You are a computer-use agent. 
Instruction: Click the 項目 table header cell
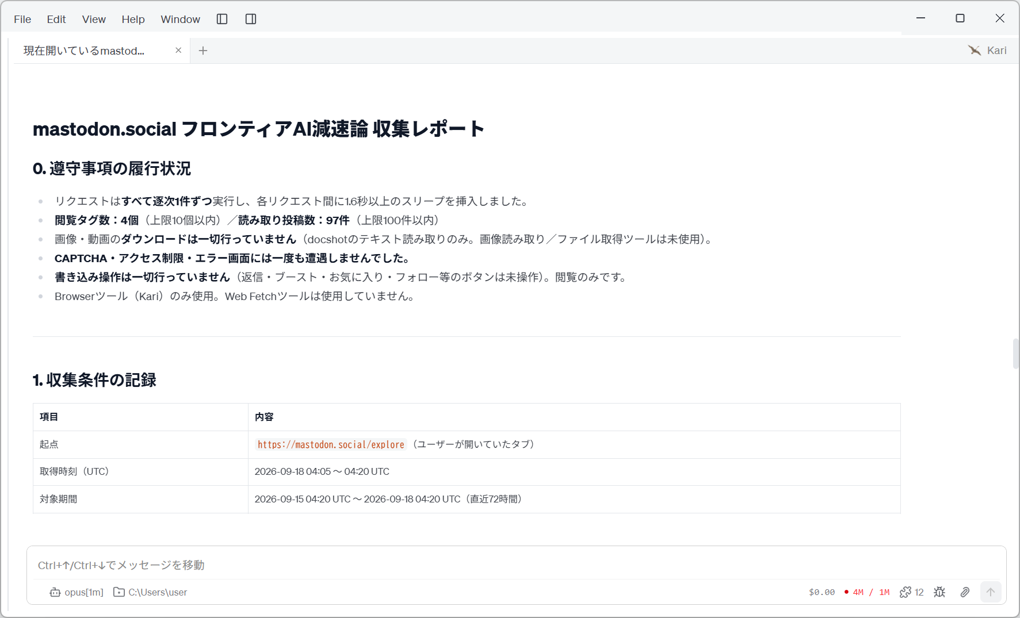point(140,417)
